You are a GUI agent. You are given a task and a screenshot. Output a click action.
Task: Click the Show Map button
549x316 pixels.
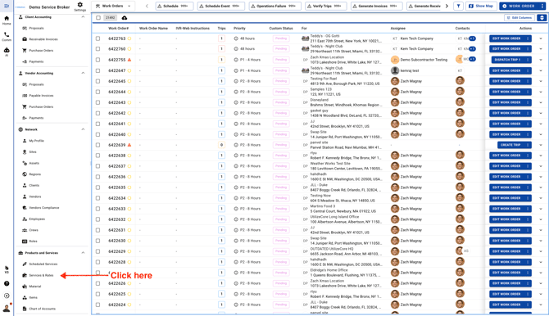coord(481,6)
